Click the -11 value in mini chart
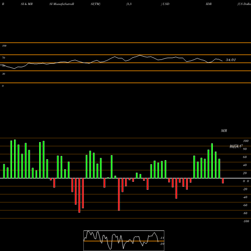 162,238
